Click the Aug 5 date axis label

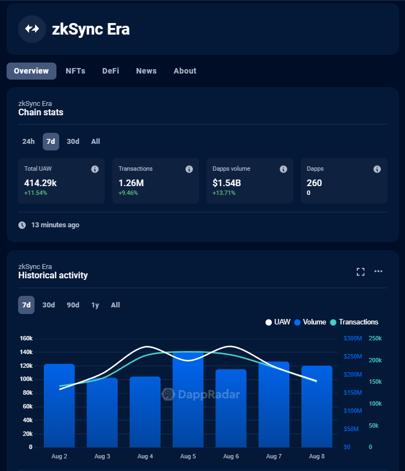[x=188, y=456]
